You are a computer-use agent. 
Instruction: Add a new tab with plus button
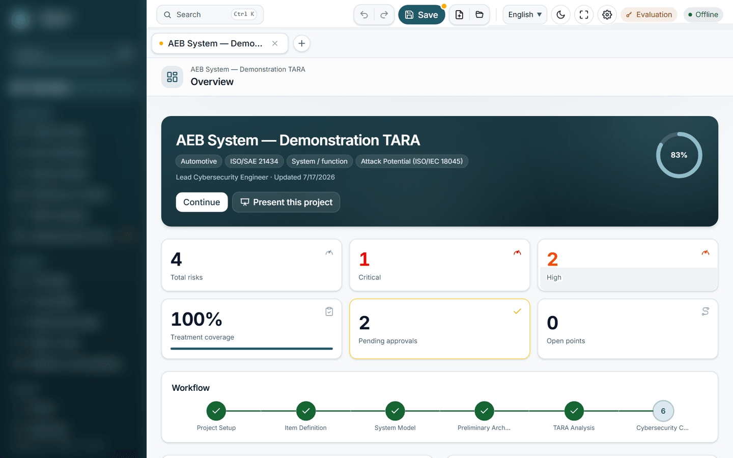point(302,44)
